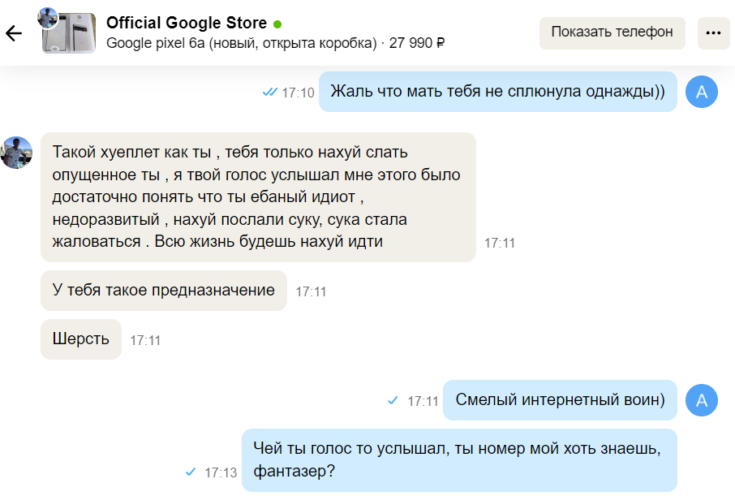This screenshot has width=735, height=496.
Task: Click the back arrow in the chat header
Action: click(14, 33)
